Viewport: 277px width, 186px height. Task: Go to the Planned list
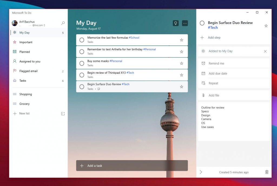pos(38,52)
